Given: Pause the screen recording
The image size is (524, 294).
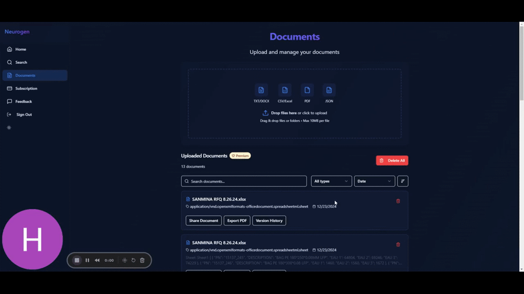Looking at the screenshot, I should point(88,260).
